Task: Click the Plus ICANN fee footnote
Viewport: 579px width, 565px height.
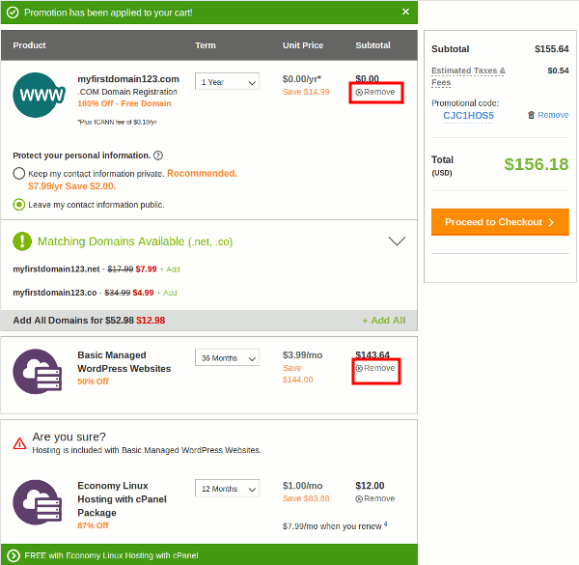Action: click(x=117, y=123)
